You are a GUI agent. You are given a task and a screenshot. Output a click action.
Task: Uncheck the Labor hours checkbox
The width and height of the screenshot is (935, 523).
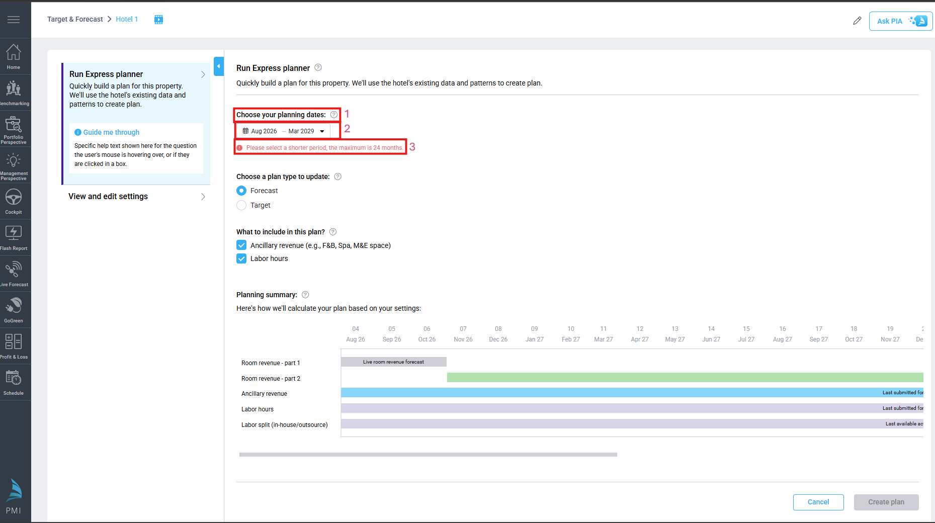click(x=242, y=258)
